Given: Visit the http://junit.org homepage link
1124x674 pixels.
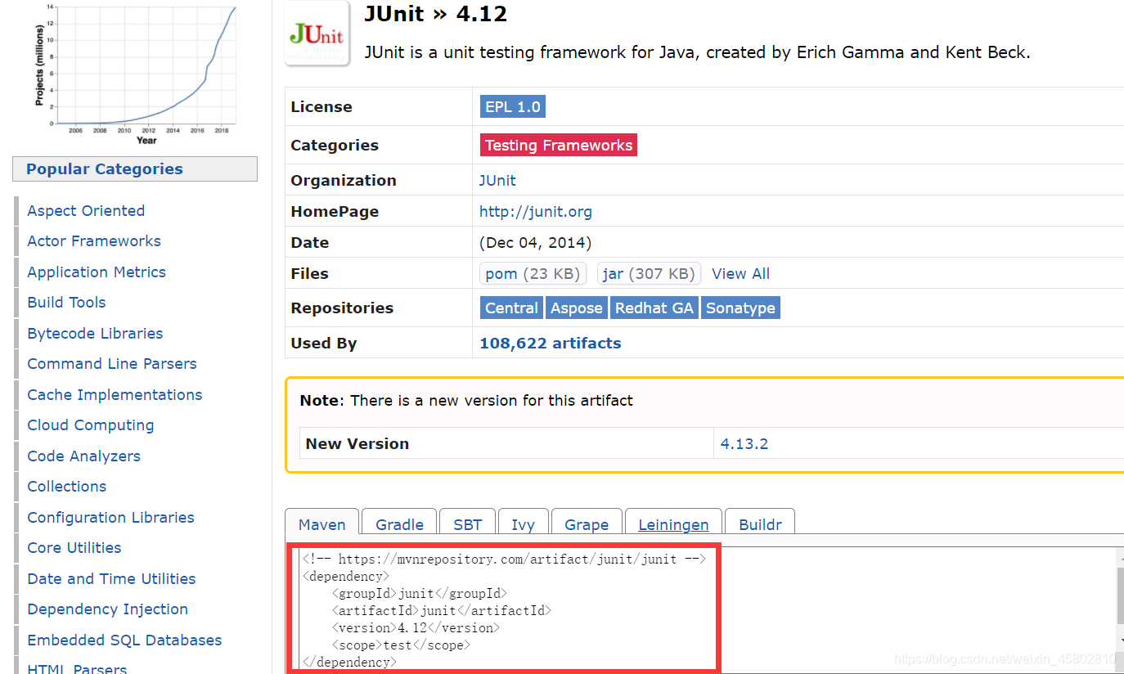Looking at the screenshot, I should click(x=536, y=211).
